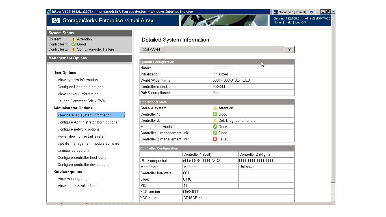Click the System Status panel header

pyautogui.click(x=89, y=33)
